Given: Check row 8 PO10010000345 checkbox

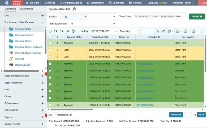Looking at the screenshot, I should [50, 91].
